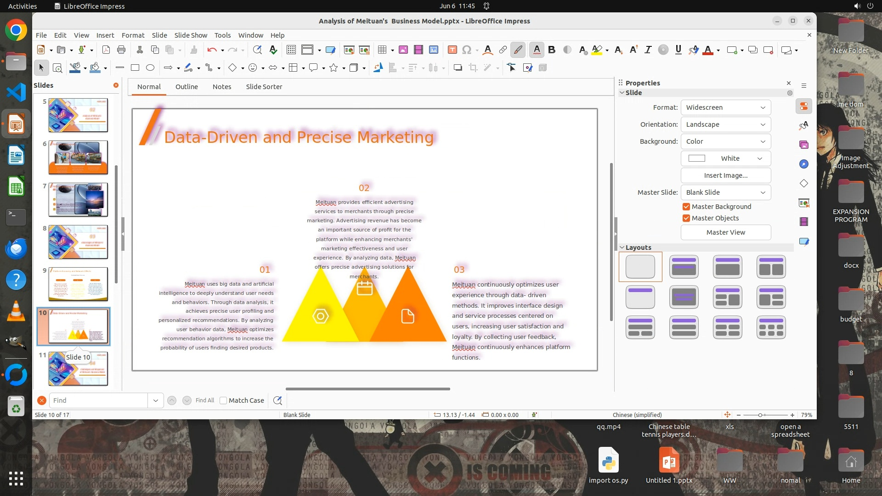Open the Format Widescreen dropdown
The image size is (882, 496).
pyautogui.click(x=725, y=107)
